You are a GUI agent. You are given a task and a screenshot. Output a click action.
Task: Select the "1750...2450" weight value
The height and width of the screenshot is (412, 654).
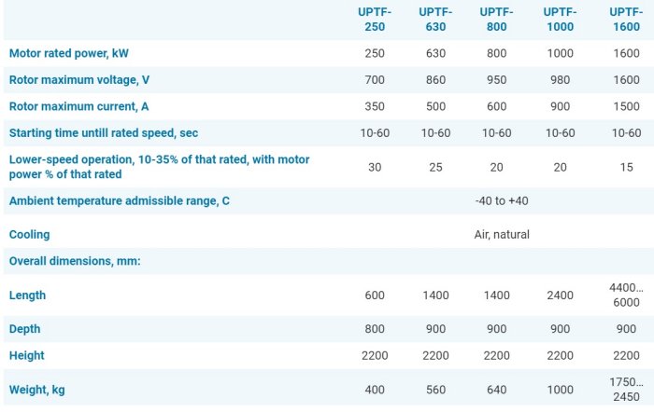(x=626, y=390)
